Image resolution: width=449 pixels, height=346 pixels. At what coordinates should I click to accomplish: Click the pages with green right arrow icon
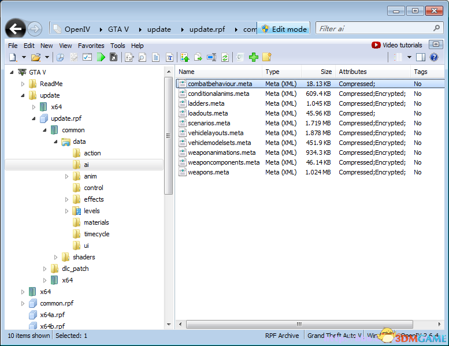tap(198, 57)
